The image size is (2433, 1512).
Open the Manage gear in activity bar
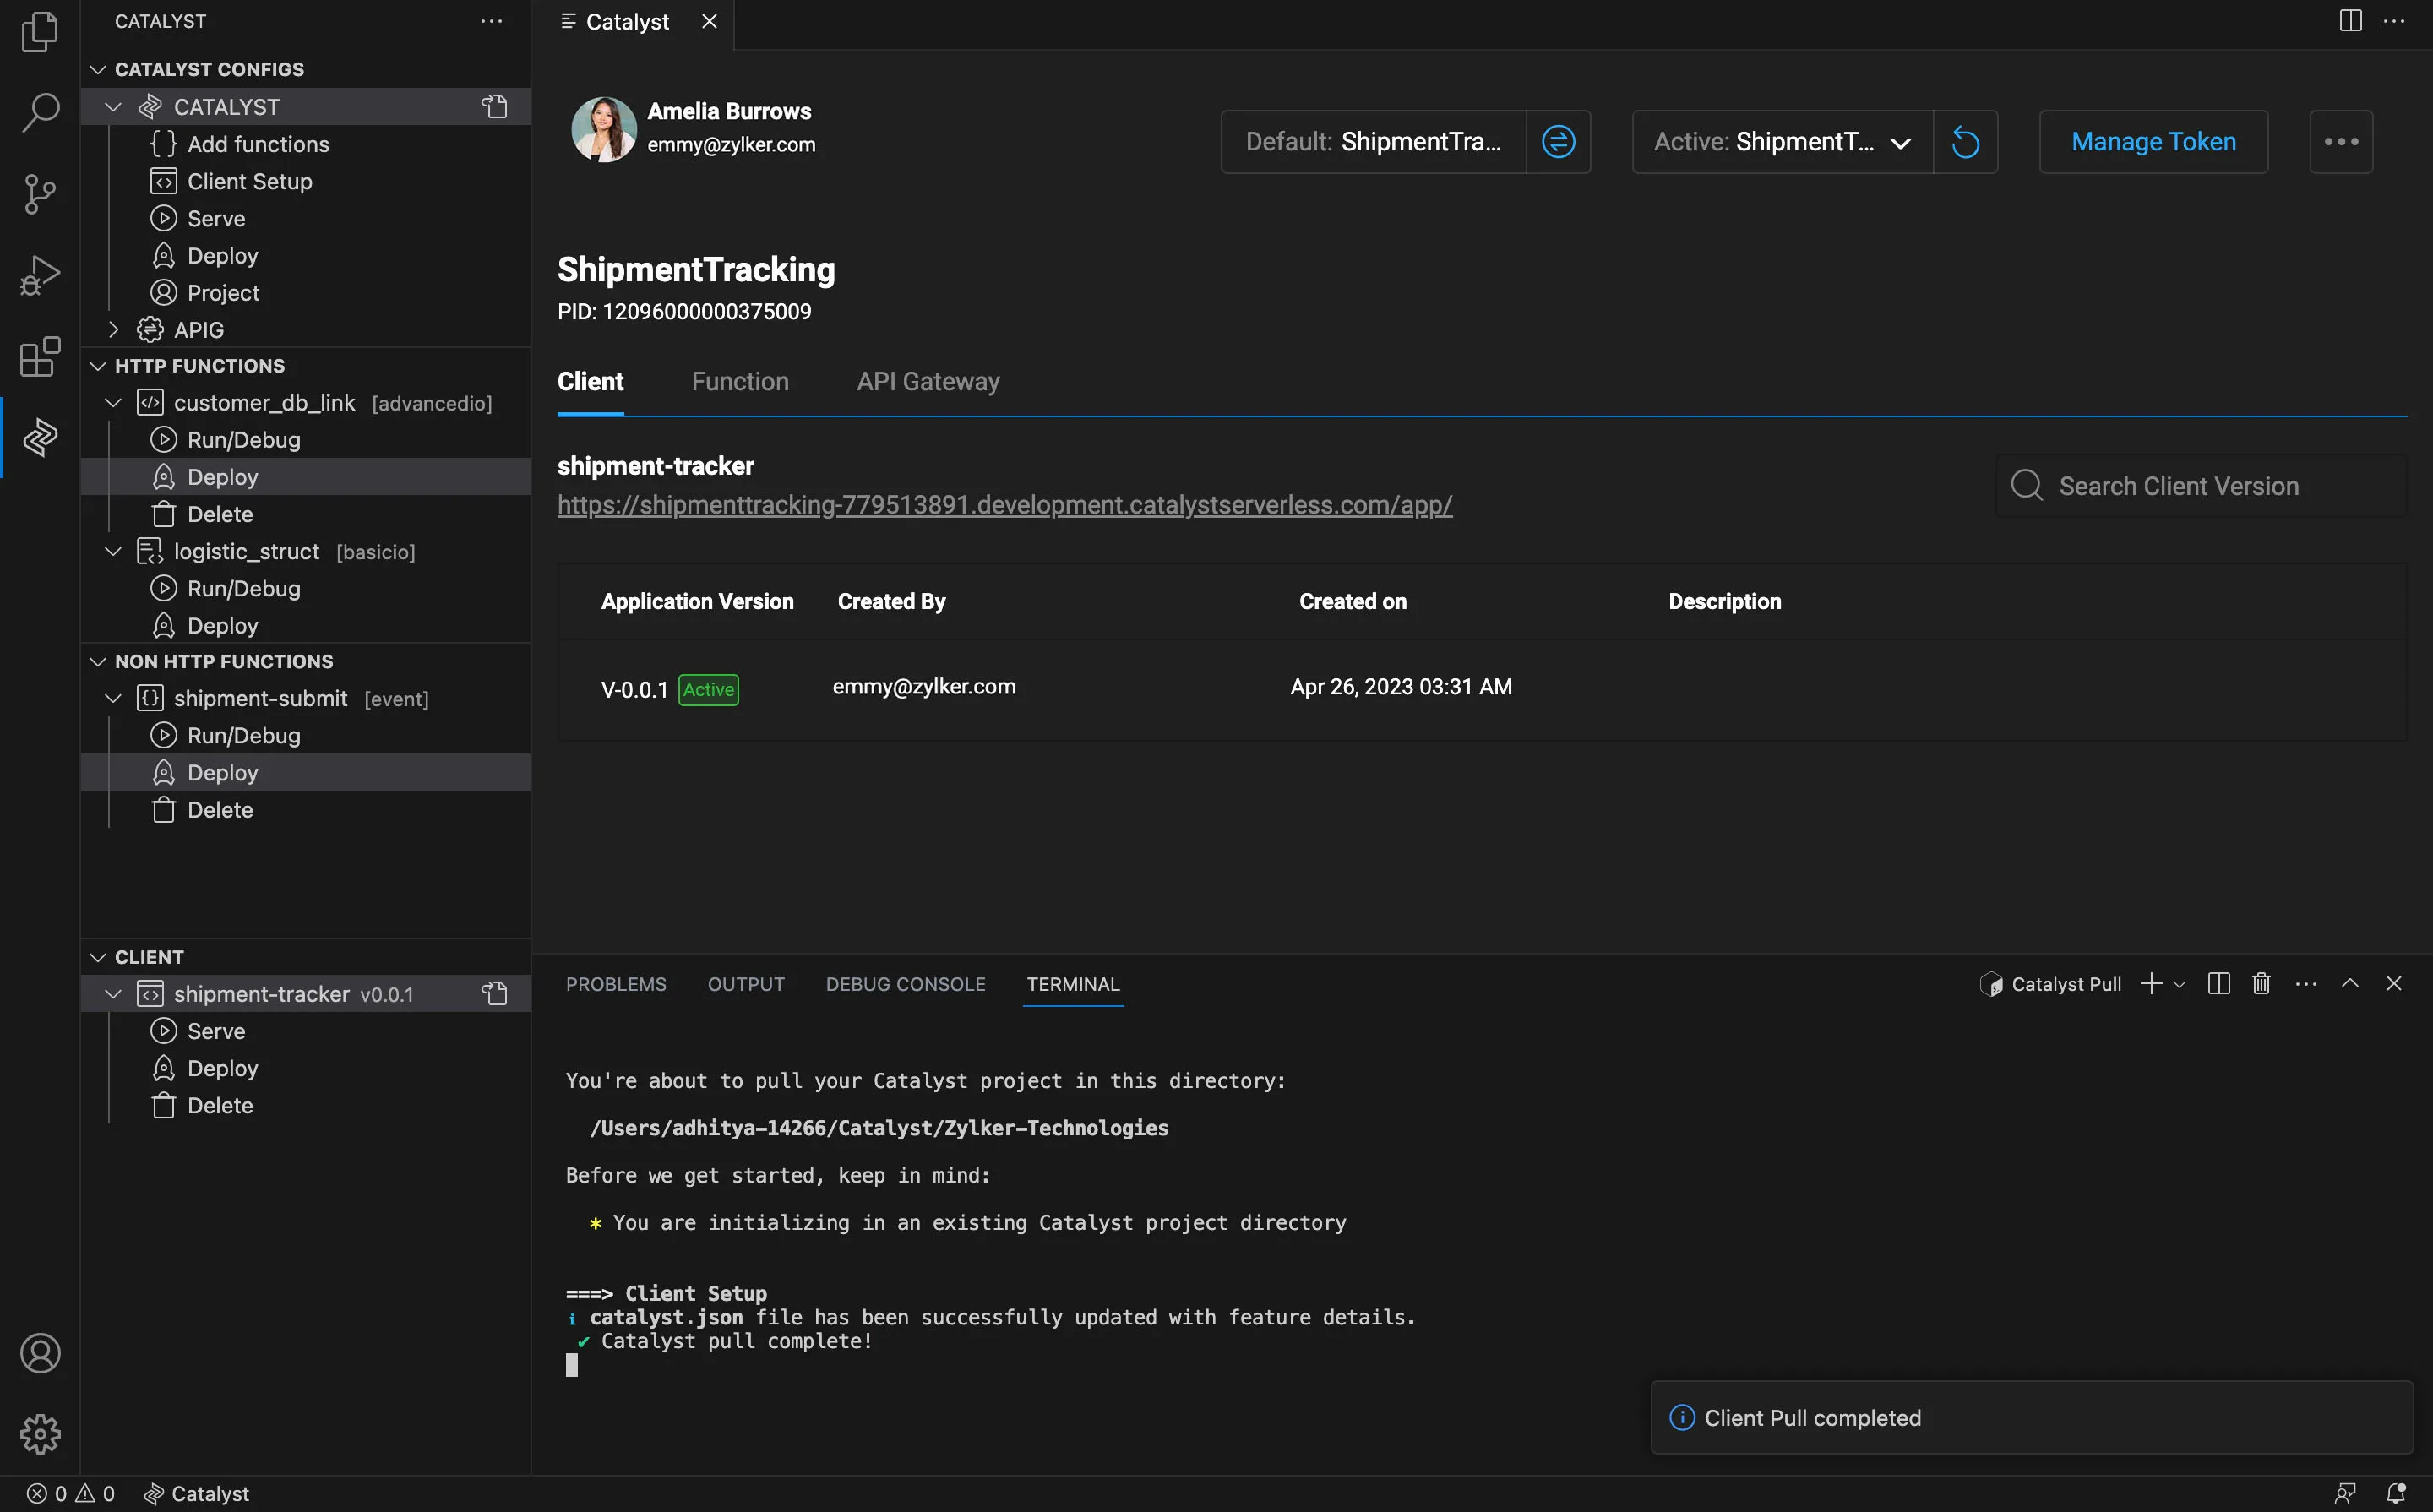point(40,1434)
